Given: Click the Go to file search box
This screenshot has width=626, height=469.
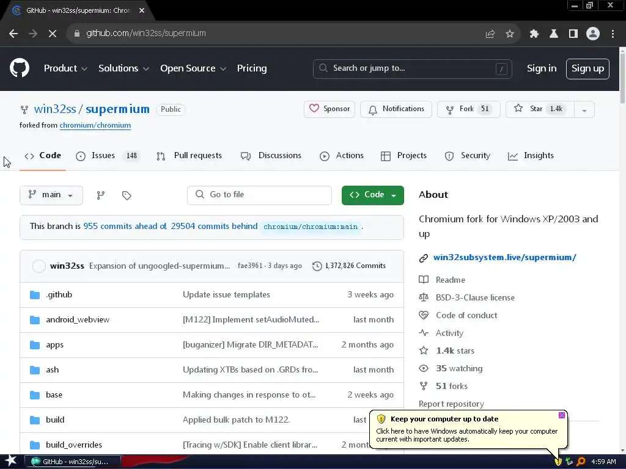Looking at the screenshot, I should tap(259, 195).
